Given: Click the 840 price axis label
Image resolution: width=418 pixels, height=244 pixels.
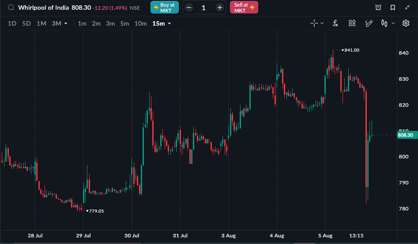Looking at the screenshot, I should tap(403, 53).
